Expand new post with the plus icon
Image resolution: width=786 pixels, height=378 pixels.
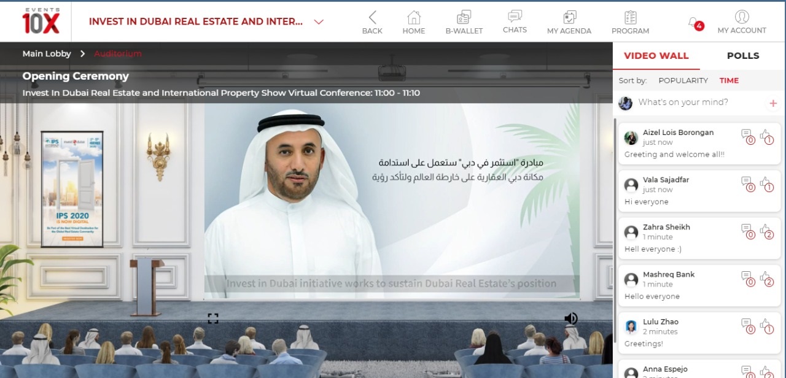click(773, 103)
